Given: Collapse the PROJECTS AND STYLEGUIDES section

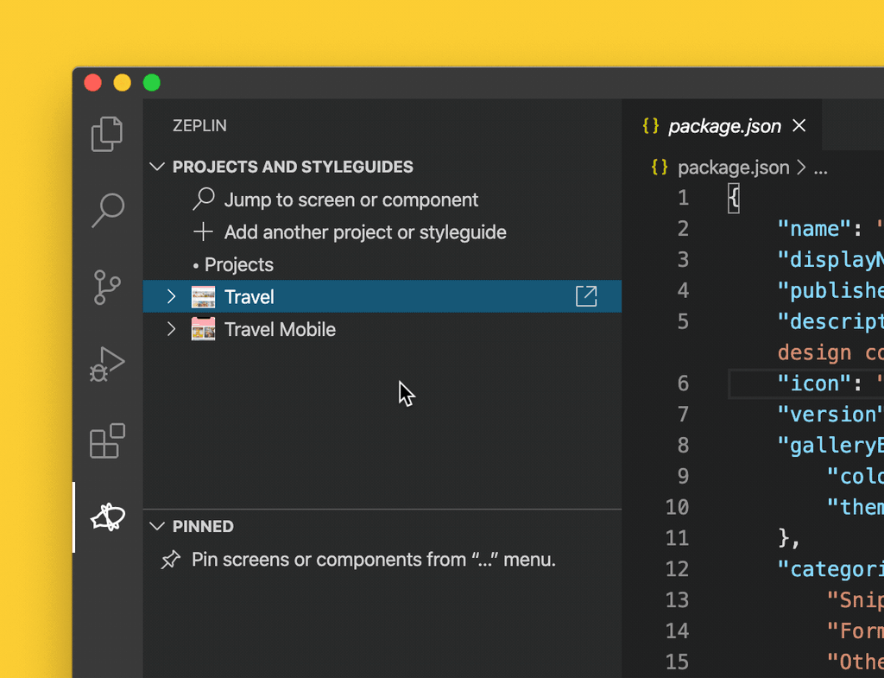Looking at the screenshot, I should click(157, 167).
